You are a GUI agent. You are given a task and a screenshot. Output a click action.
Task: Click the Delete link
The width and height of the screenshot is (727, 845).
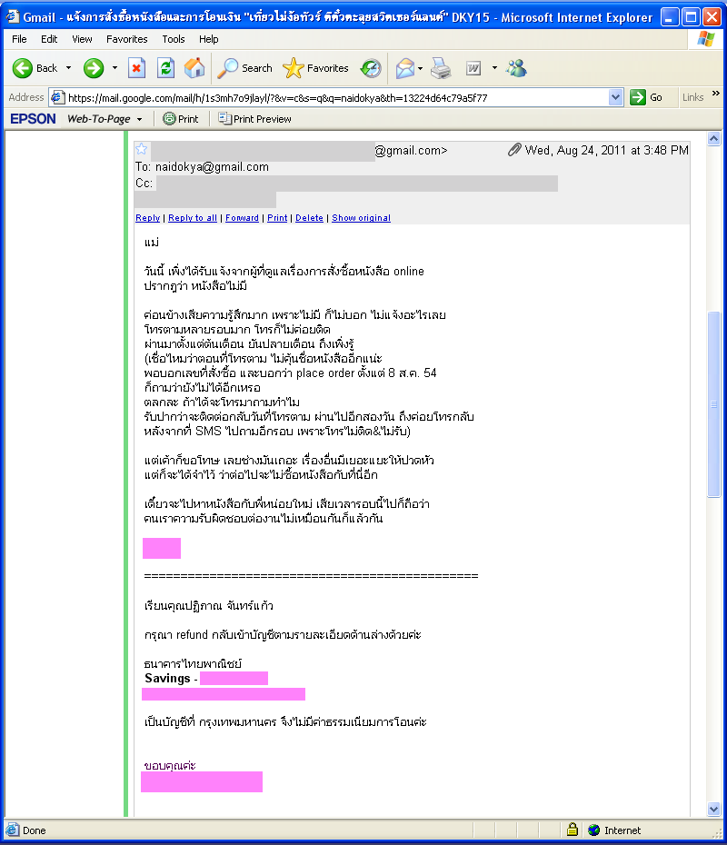point(309,218)
